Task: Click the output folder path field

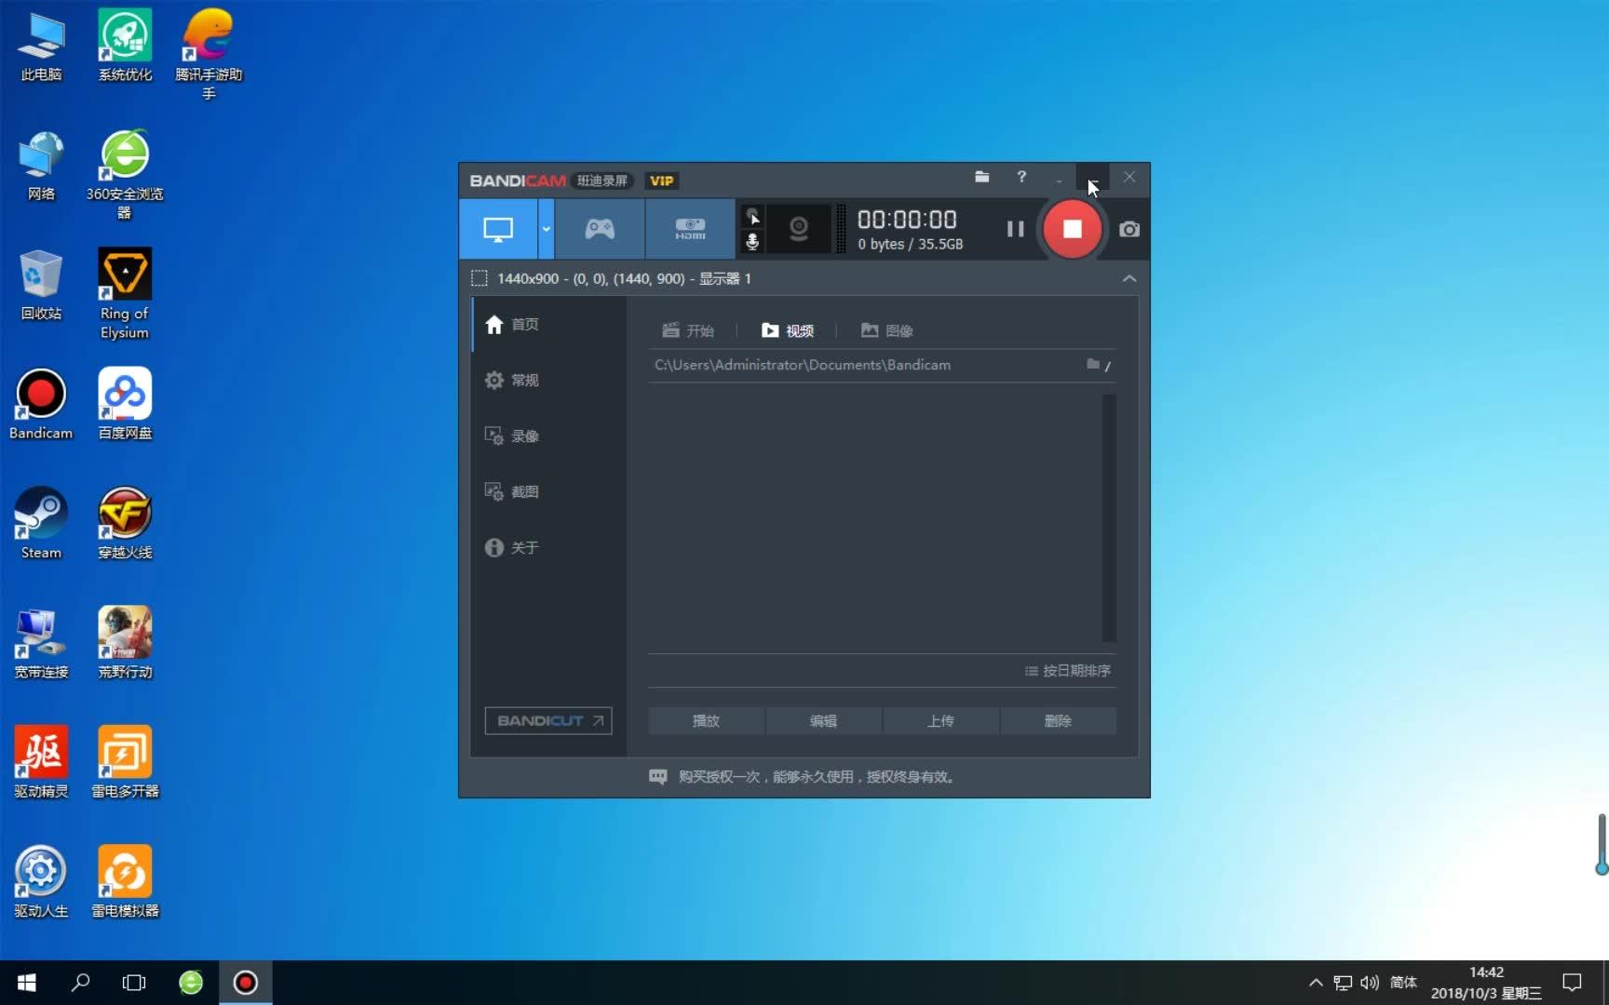Action: point(866,365)
